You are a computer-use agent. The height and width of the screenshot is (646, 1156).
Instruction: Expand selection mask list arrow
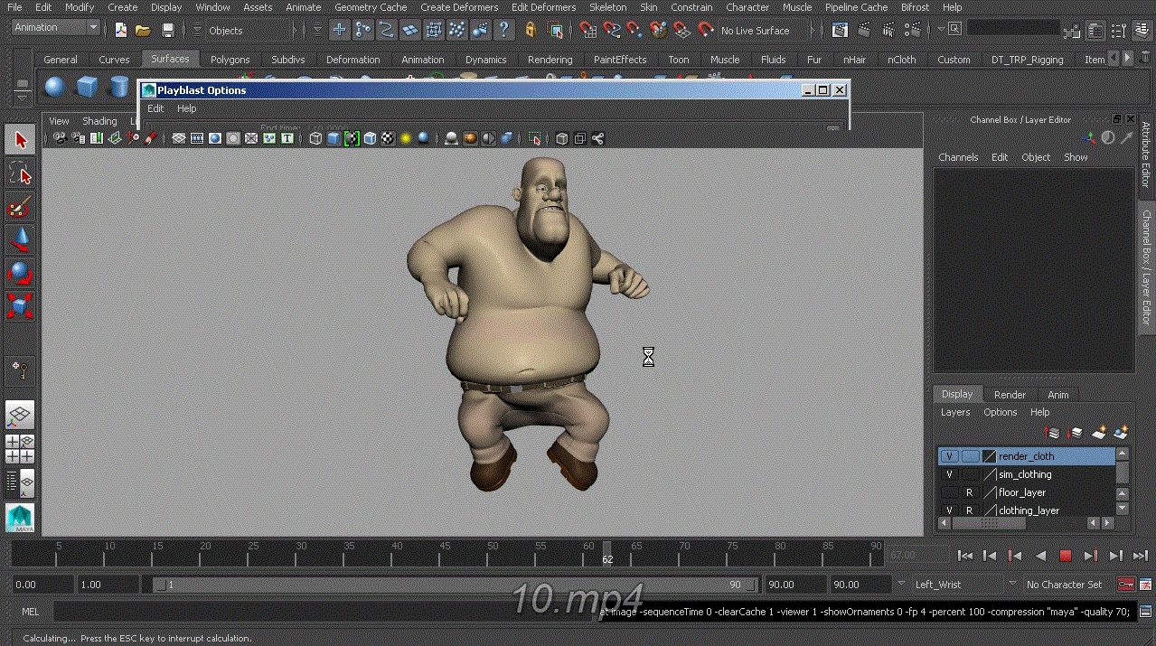(318, 30)
